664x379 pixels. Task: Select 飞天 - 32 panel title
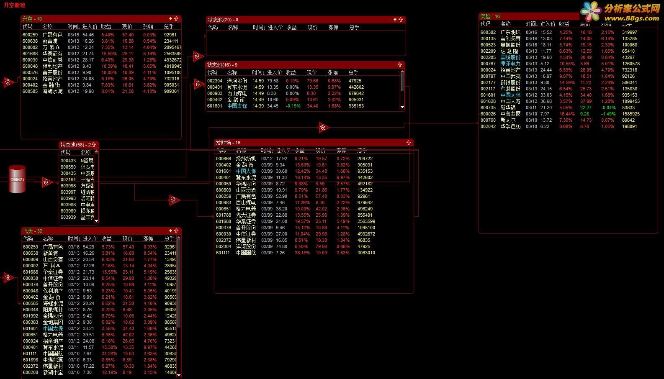click(33, 231)
